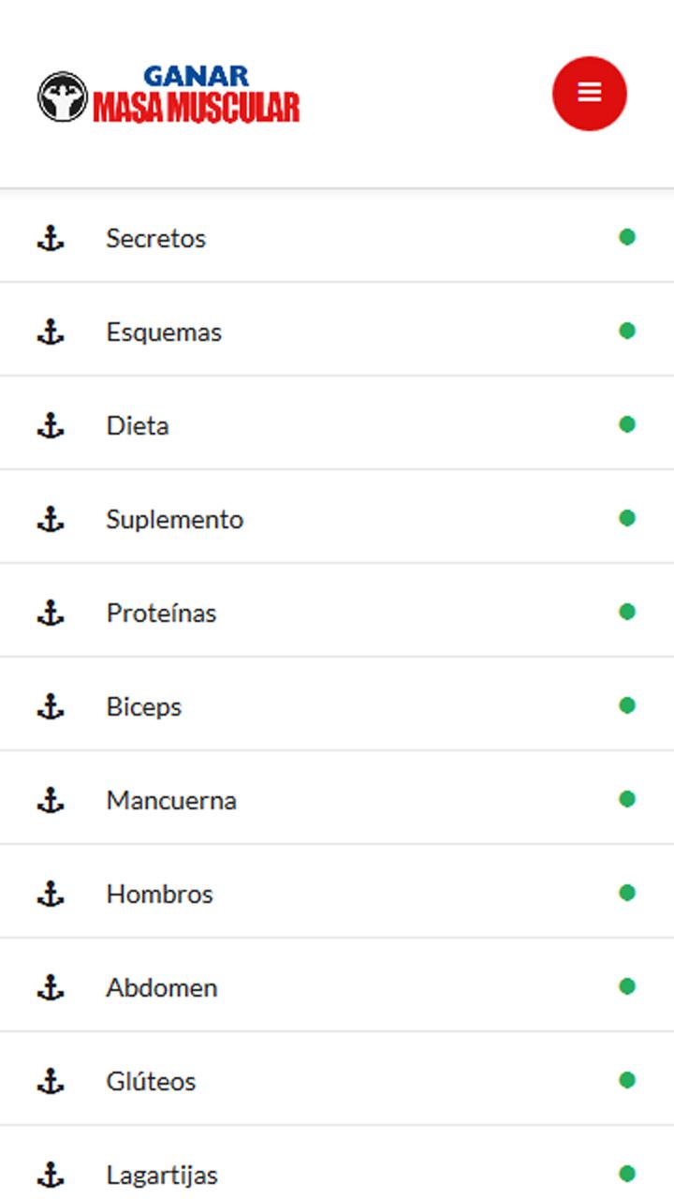Open the red hamburger menu button
This screenshot has height=1199, width=674.
pyautogui.click(x=589, y=93)
